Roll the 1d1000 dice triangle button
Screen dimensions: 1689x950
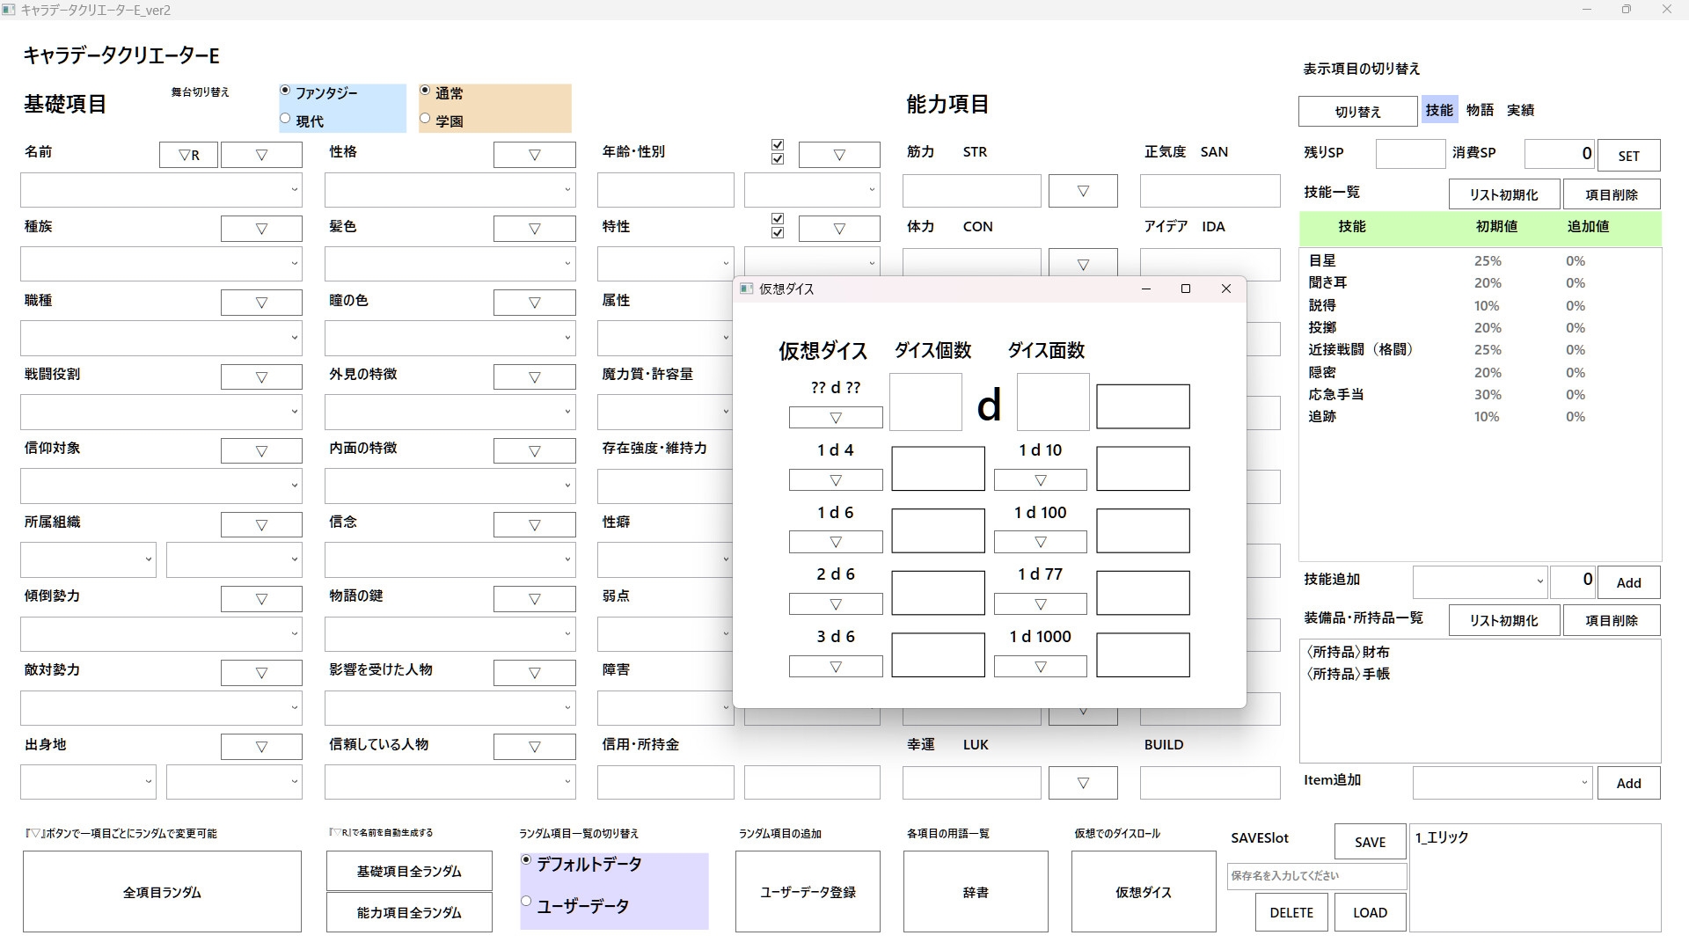point(1040,667)
